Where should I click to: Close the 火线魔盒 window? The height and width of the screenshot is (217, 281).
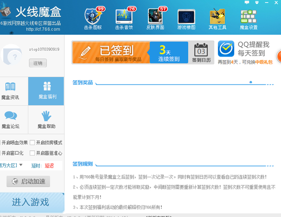tap(276, 3)
